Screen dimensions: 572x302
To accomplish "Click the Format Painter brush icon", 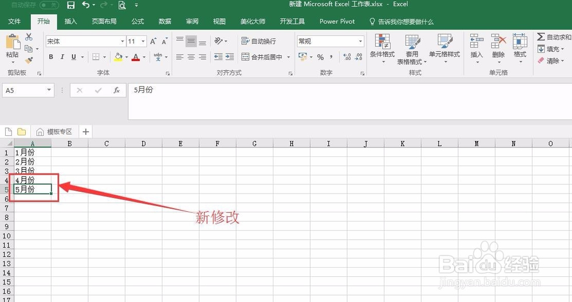I will tap(29, 60).
